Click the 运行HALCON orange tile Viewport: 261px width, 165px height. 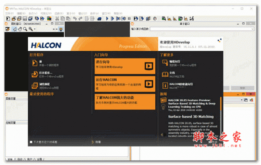click(125, 84)
